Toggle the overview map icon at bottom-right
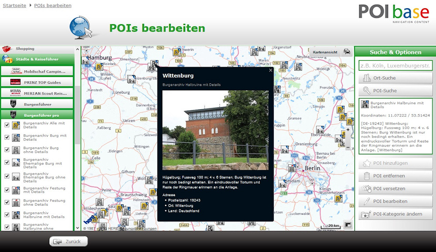The height and width of the screenshot is (252, 436). [x=348, y=225]
